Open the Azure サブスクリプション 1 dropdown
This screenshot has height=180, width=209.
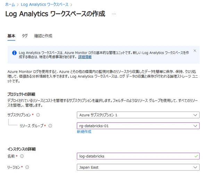pyautogui.click(x=138, y=115)
